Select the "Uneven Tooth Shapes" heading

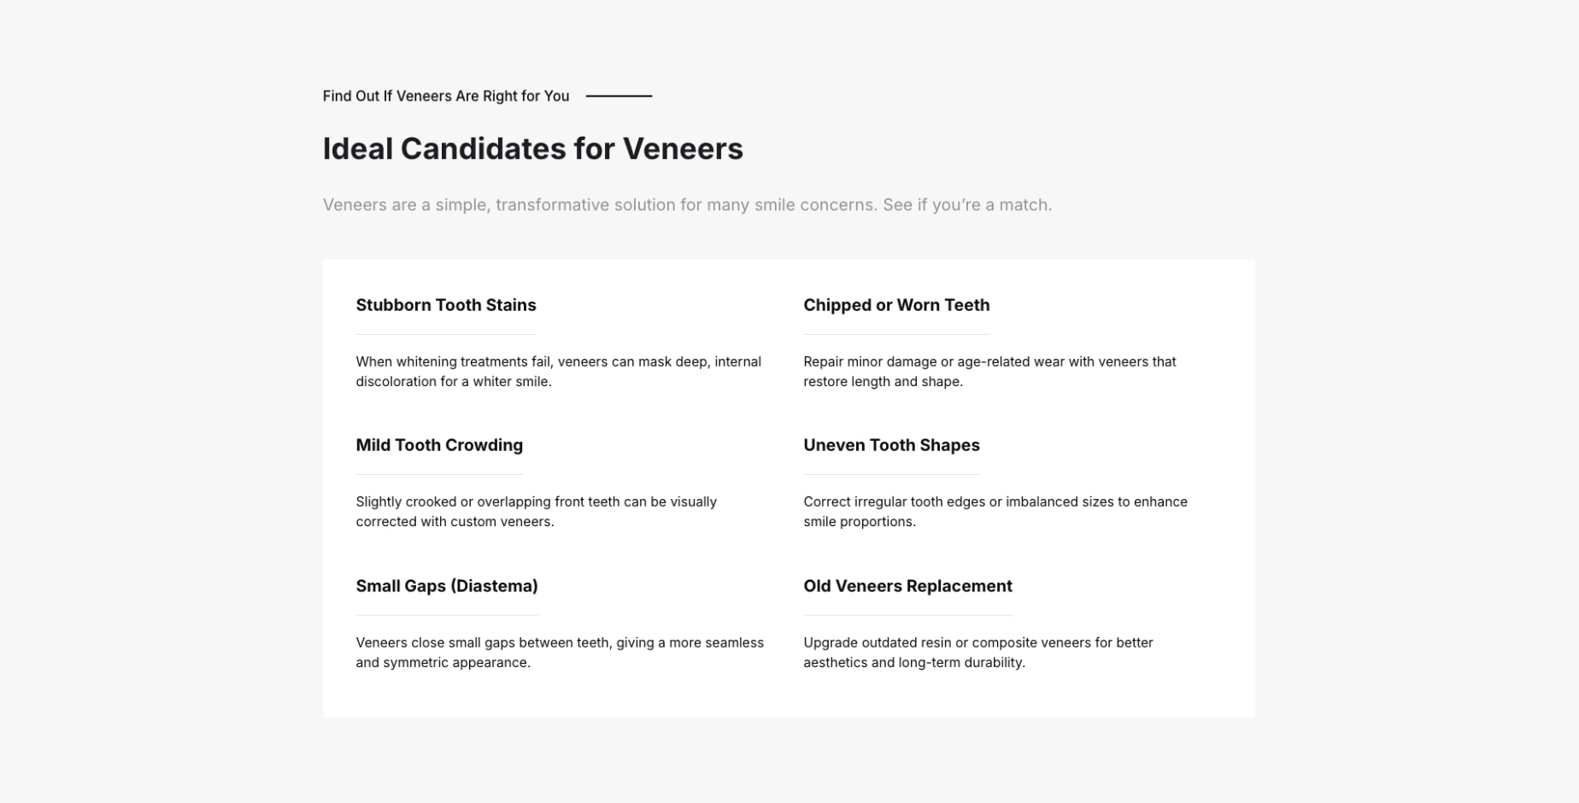(x=891, y=445)
